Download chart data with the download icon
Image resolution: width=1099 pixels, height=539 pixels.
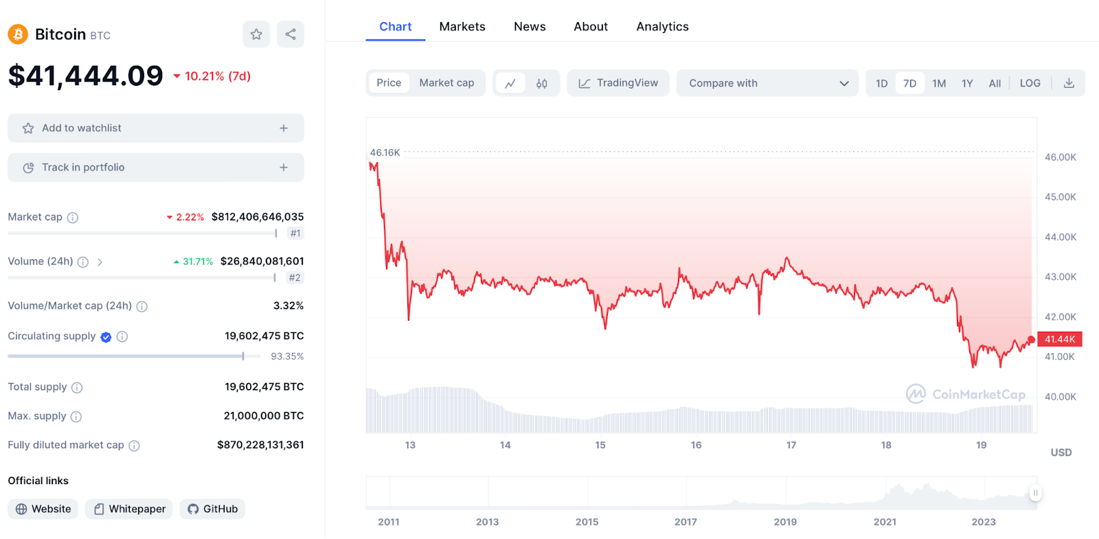[1069, 83]
